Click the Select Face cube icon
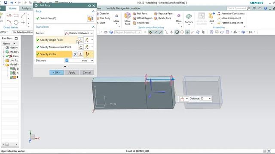 coord(90,18)
